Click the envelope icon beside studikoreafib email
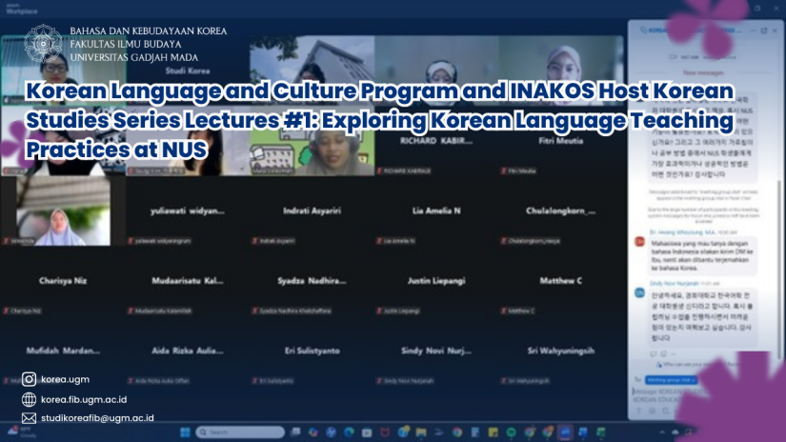 pyautogui.click(x=30, y=418)
